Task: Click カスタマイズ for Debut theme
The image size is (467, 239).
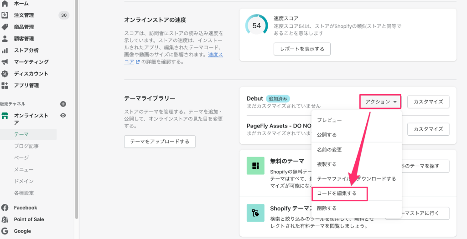Action: click(x=428, y=102)
